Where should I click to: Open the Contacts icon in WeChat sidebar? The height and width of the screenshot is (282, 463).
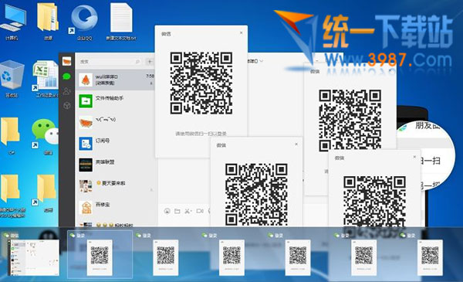(x=66, y=91)
